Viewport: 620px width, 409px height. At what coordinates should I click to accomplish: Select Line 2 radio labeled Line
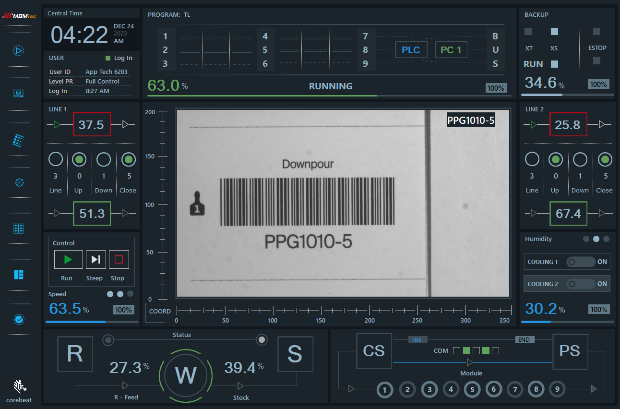pyautogui.click(x=532, y=159)
